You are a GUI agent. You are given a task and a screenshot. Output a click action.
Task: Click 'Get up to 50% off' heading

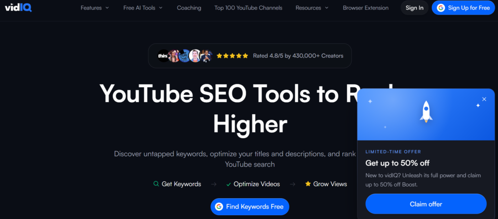point(397,163)
